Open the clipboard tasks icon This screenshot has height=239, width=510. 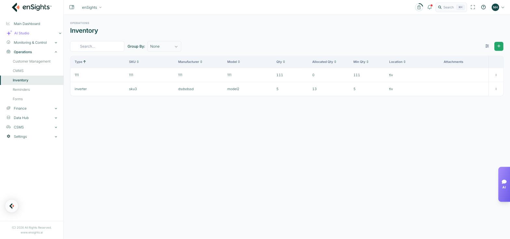419,7
